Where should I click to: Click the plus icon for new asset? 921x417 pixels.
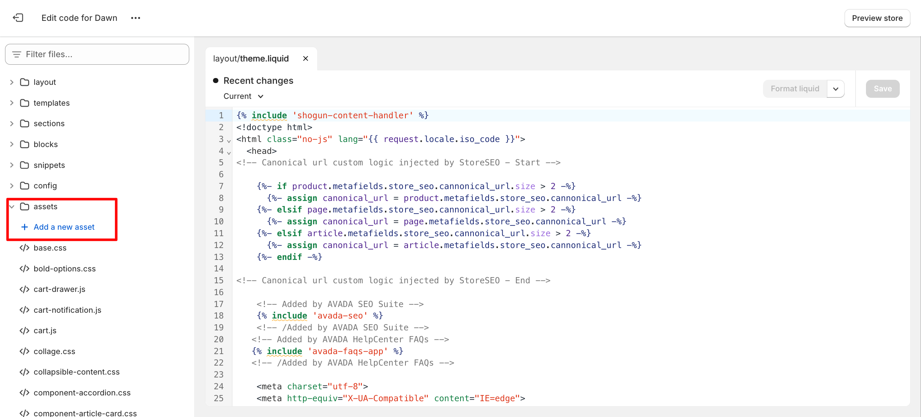pyautogui.click(x=24, y=227)
